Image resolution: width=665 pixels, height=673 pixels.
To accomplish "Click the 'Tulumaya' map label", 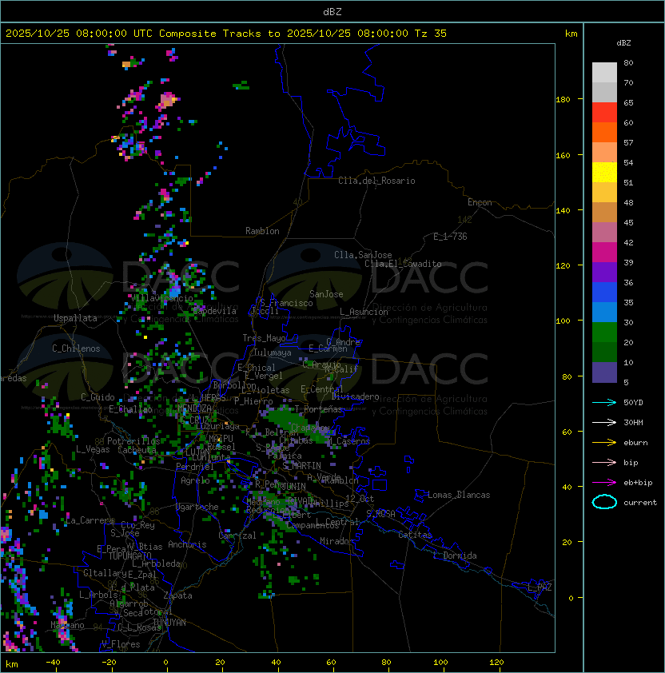I will [x=273, y=352].
